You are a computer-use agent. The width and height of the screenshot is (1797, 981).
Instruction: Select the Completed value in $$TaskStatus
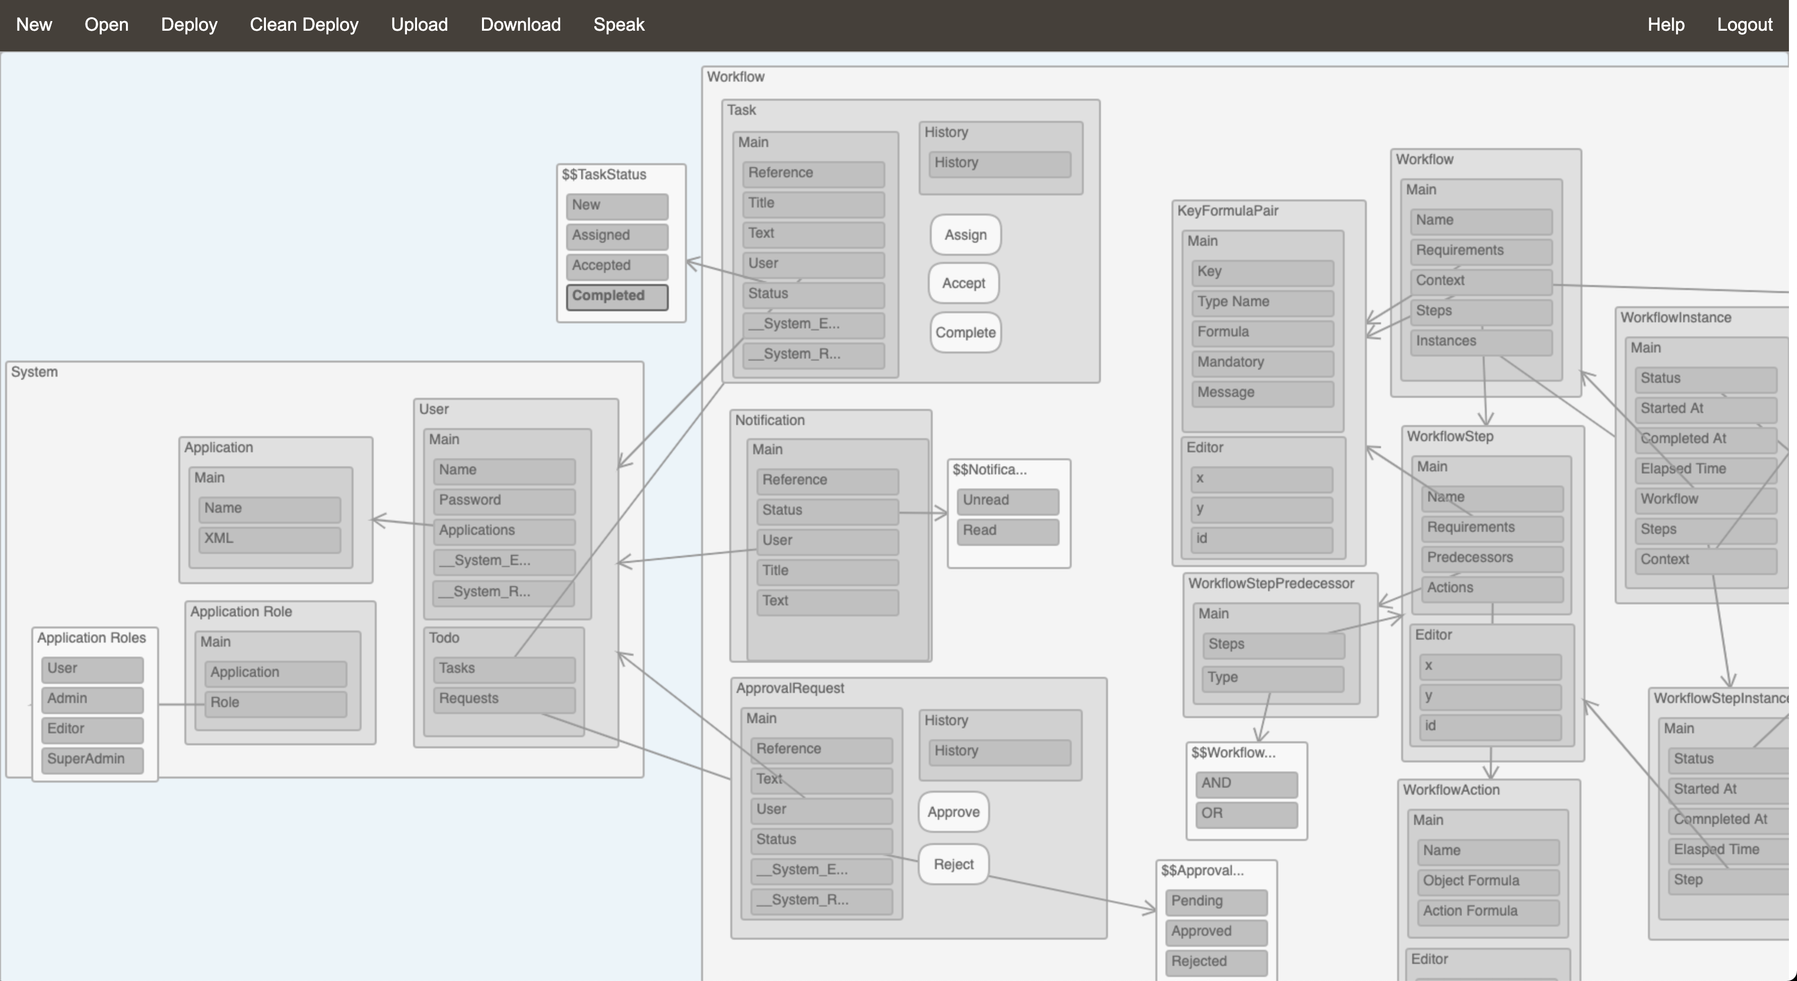tap(616, 296)
